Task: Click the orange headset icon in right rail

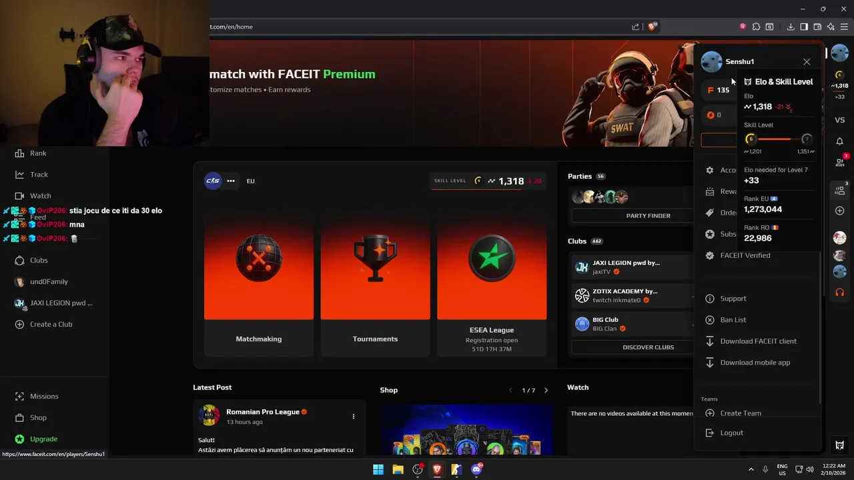Action: (x=840, y=292)
